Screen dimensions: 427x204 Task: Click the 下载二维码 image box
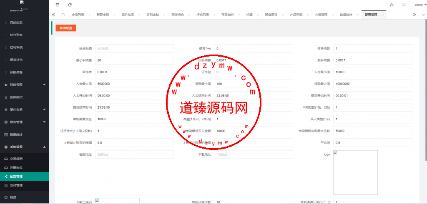point(117,201)
